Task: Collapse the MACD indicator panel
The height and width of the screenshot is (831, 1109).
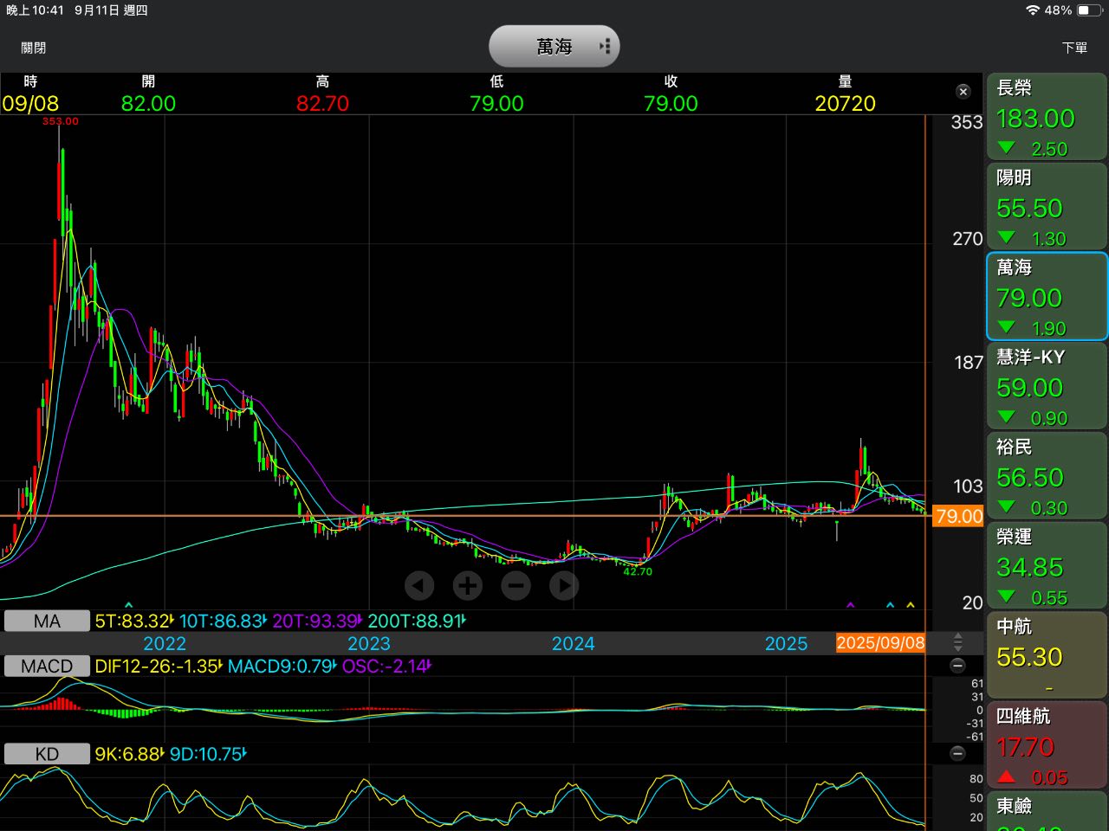Action: coord(957,666)
